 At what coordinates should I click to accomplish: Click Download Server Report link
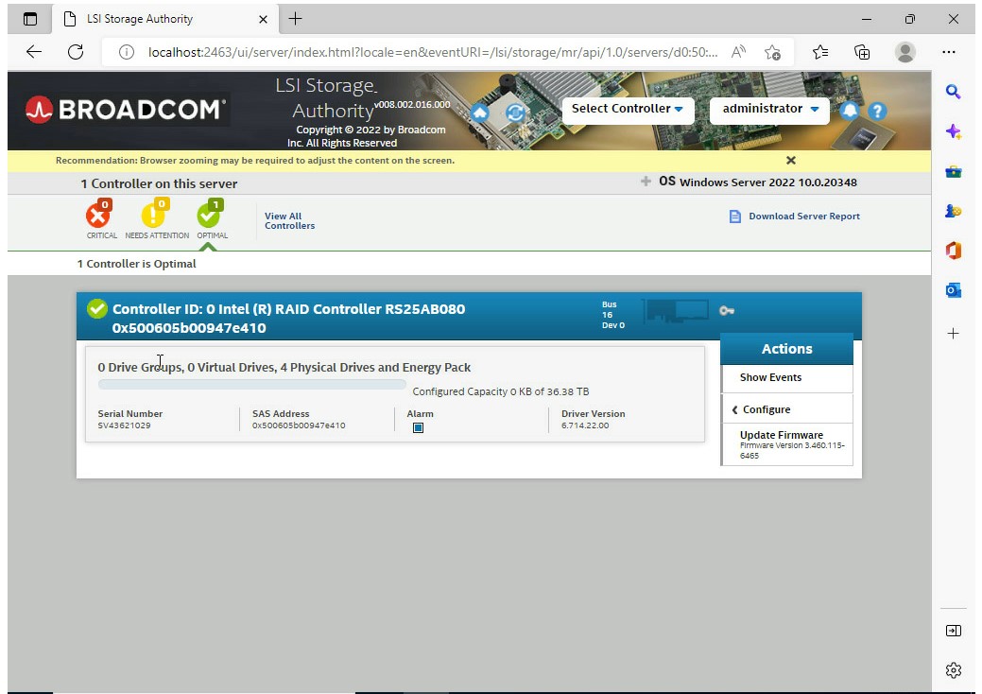pos(803,217)
